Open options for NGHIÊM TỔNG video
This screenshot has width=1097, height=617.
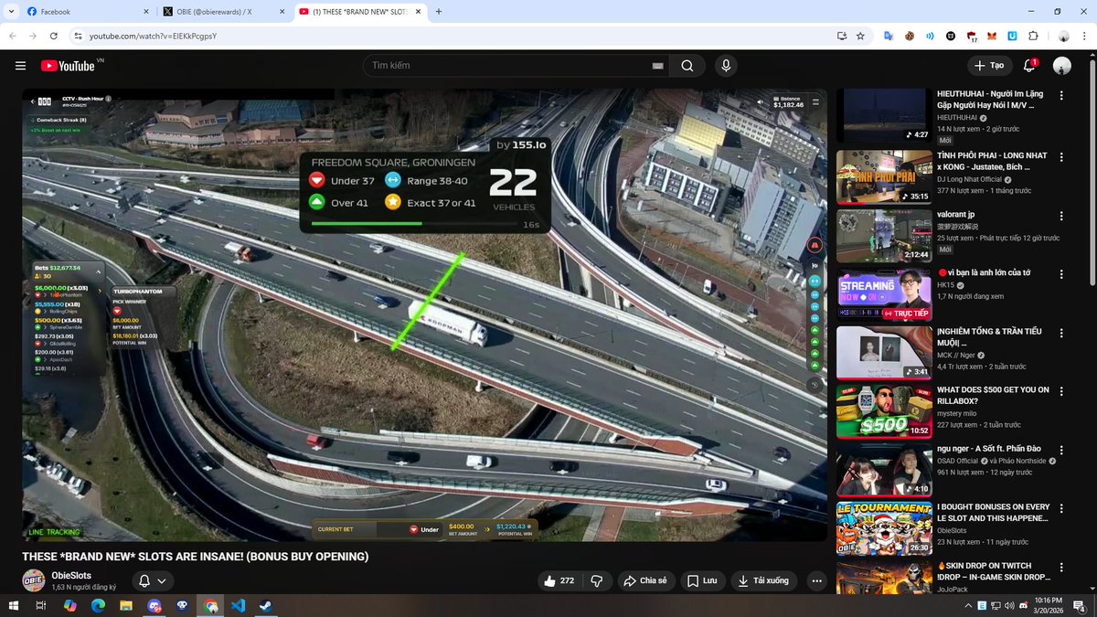tap(1061, 333)
